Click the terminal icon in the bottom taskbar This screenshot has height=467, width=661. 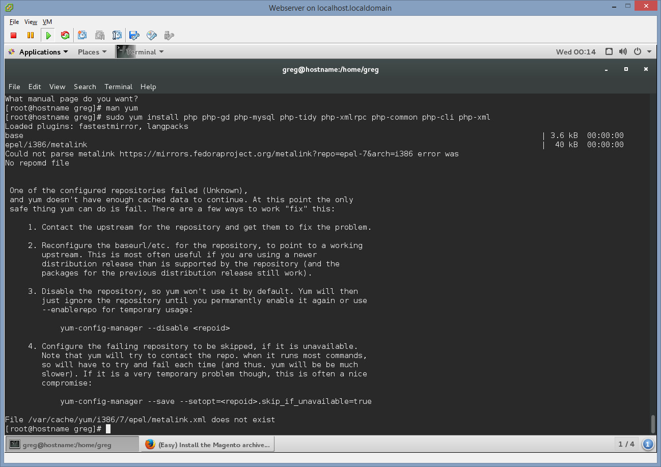[x=15, y=444]
